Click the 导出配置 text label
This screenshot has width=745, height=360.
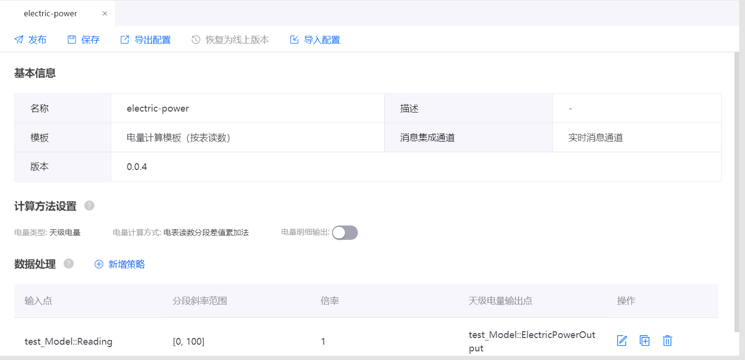pyautogui.click(x=152, y=40)
